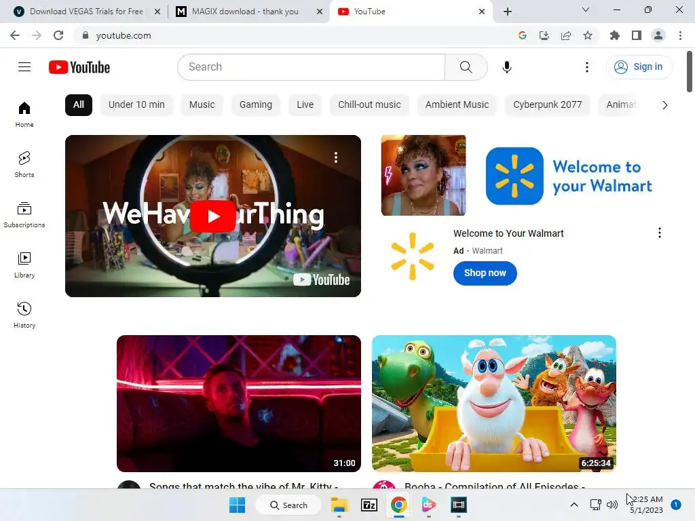The image size is (695, 521).
Task: Bookmark this page with star icon
Action: 588,35
